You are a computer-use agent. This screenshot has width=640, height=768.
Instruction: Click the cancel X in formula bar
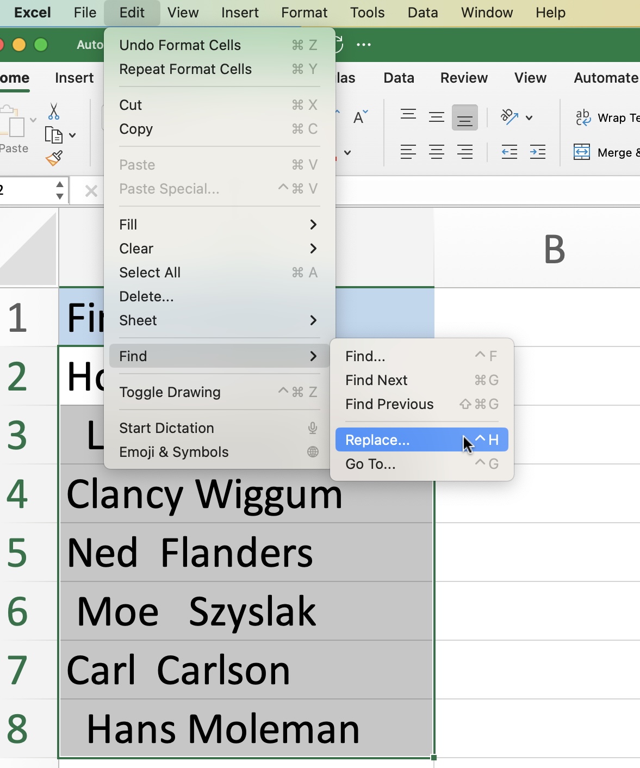pos(91,191)
